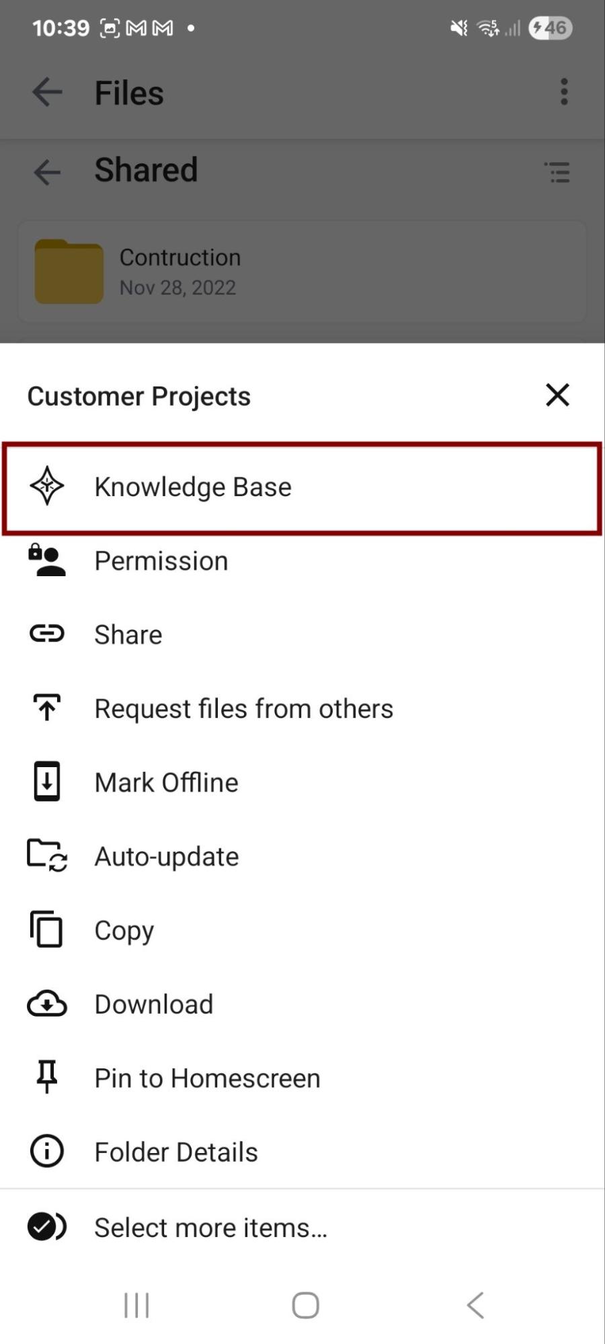Go back from Shared folder
Viewport: 605px width, 1344px height.
coord(47,171)
